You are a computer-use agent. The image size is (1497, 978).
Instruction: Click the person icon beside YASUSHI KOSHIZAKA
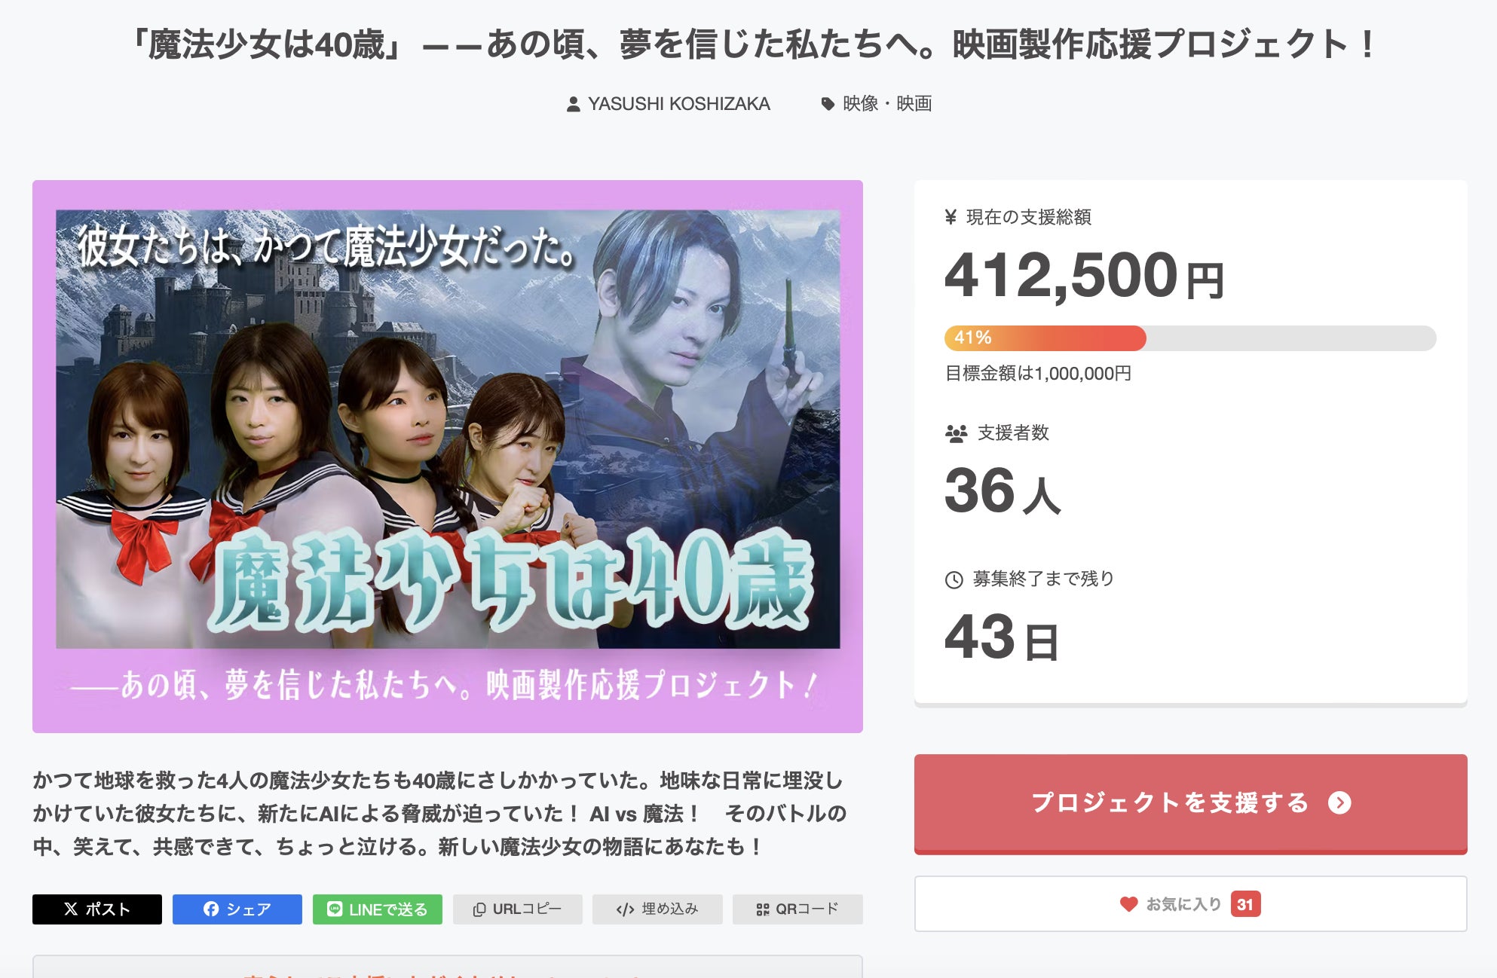574,104
